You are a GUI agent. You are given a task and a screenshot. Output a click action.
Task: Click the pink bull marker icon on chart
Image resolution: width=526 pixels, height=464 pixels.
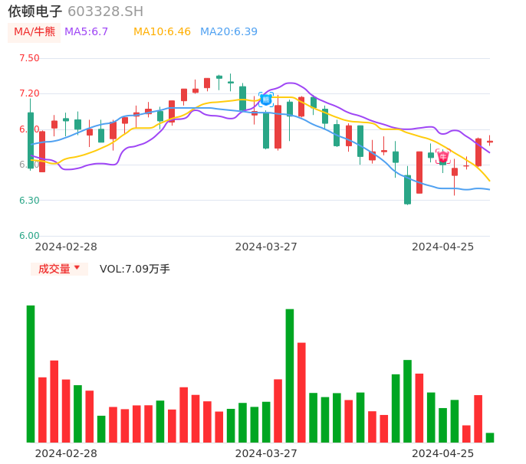(x=442, y=156)
